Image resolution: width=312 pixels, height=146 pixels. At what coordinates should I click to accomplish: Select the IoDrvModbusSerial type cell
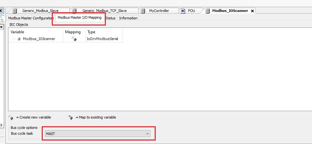(x=102, y=39)
